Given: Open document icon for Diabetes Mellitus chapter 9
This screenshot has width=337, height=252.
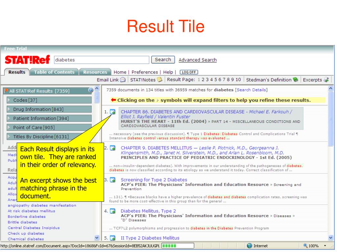Looking at the screenshot, I should point(113,148).
